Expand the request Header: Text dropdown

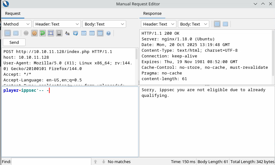tap(57, 24)
